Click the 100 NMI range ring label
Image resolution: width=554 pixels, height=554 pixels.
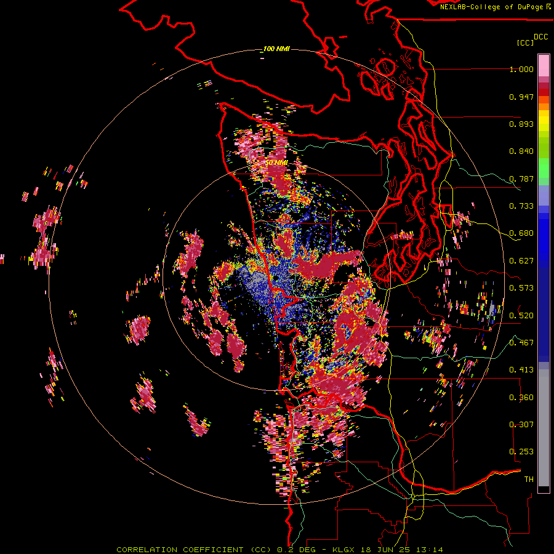[x=276, y=49]
